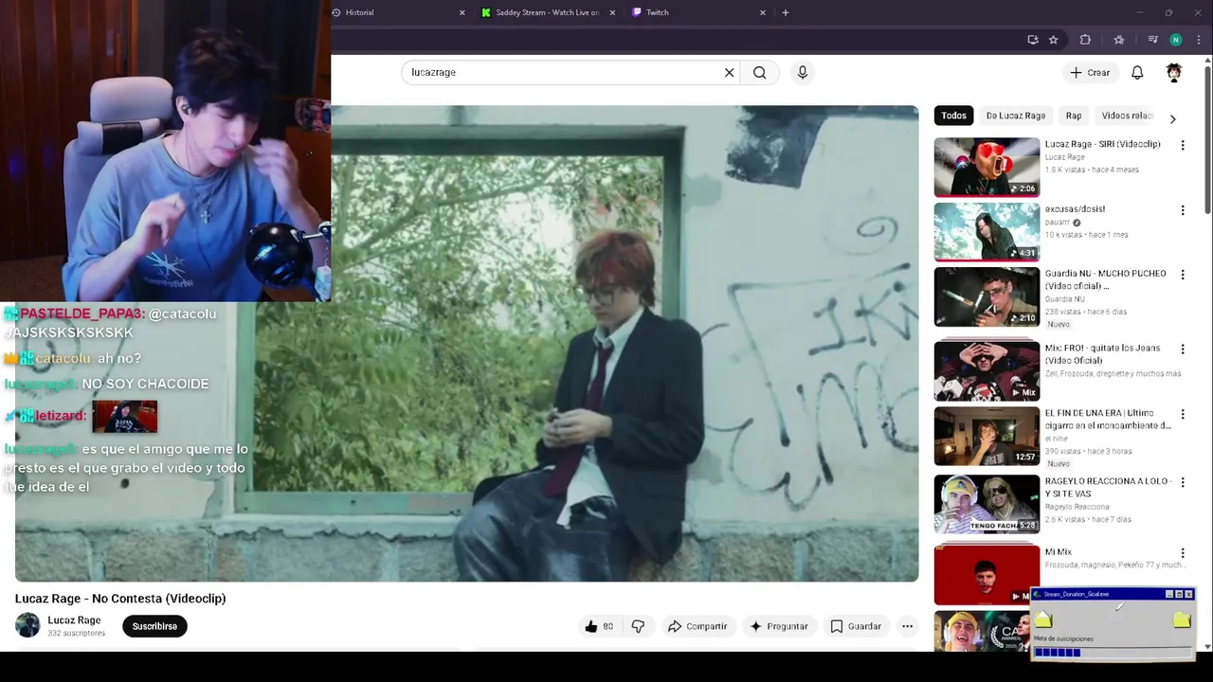Like the video with thumbs up
The height and width of the screenshot is (682, 1213).
click(598, 626)
